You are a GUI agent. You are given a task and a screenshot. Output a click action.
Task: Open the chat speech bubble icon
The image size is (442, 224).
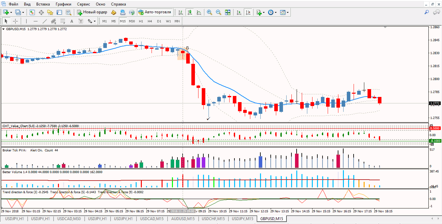(x=436, y=12)
